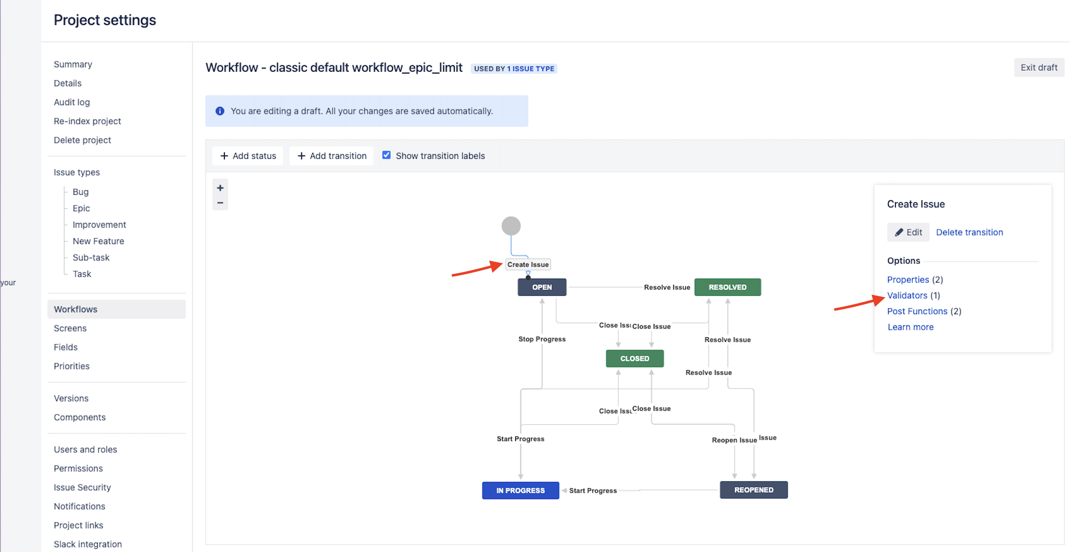Screen dimensions: 1070x552
Task: Select the Sub-task issue type
Action: (91, 257)
